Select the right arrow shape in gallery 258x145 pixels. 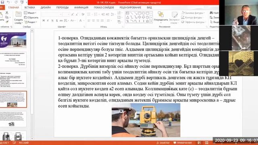139,17
